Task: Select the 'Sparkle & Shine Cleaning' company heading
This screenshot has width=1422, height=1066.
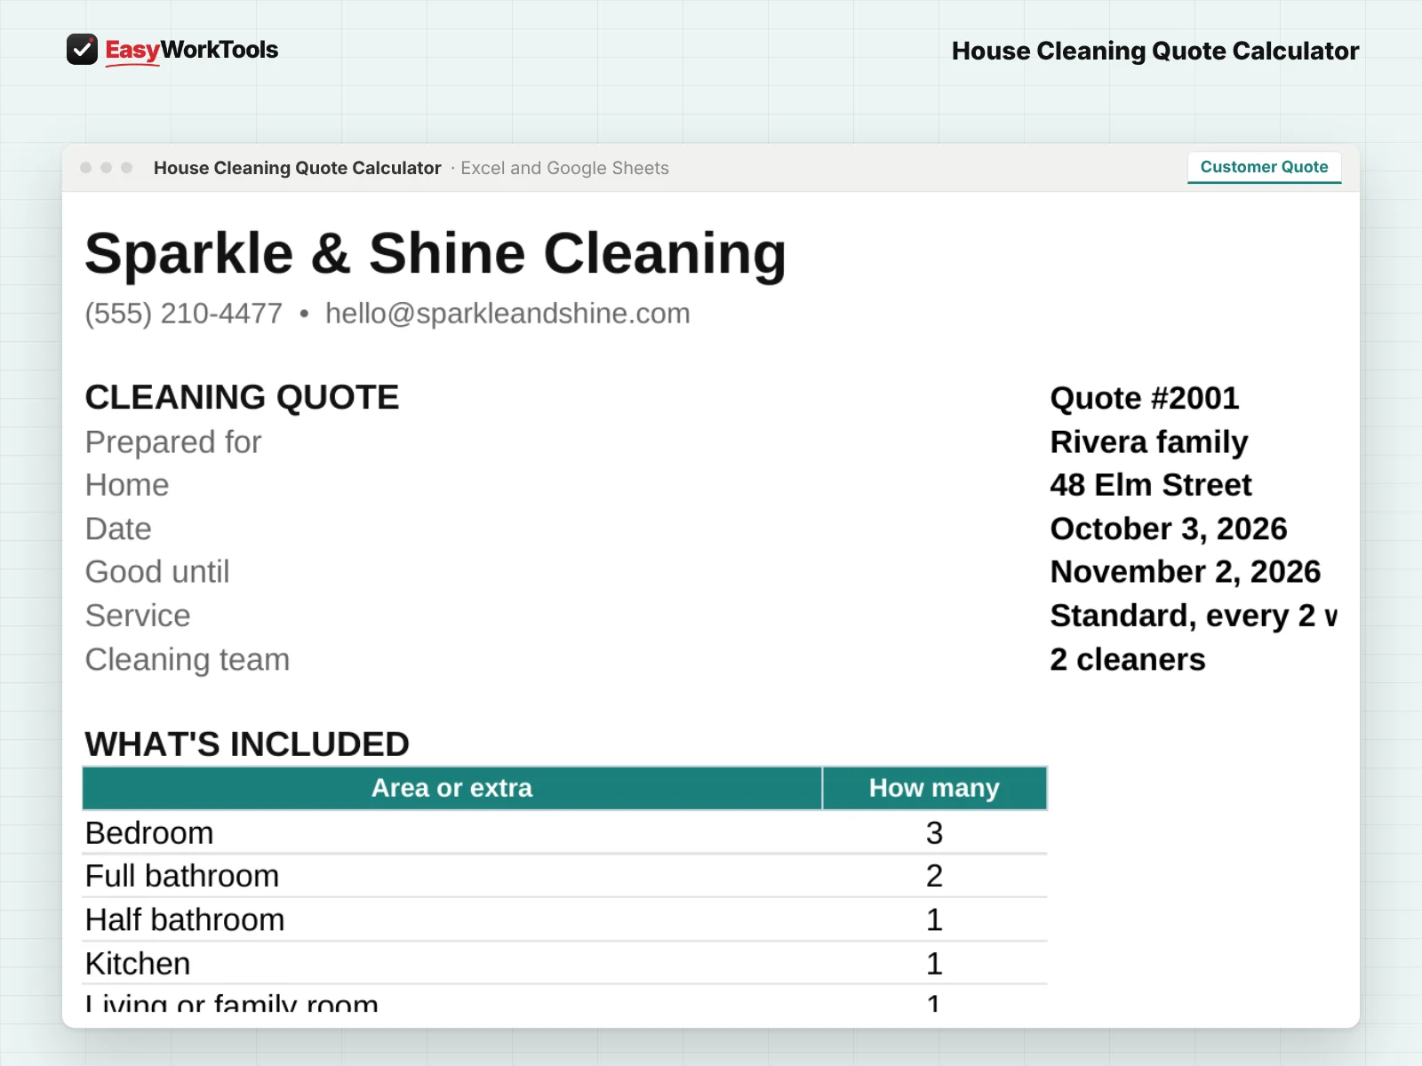Action: (x=435, y=254)
